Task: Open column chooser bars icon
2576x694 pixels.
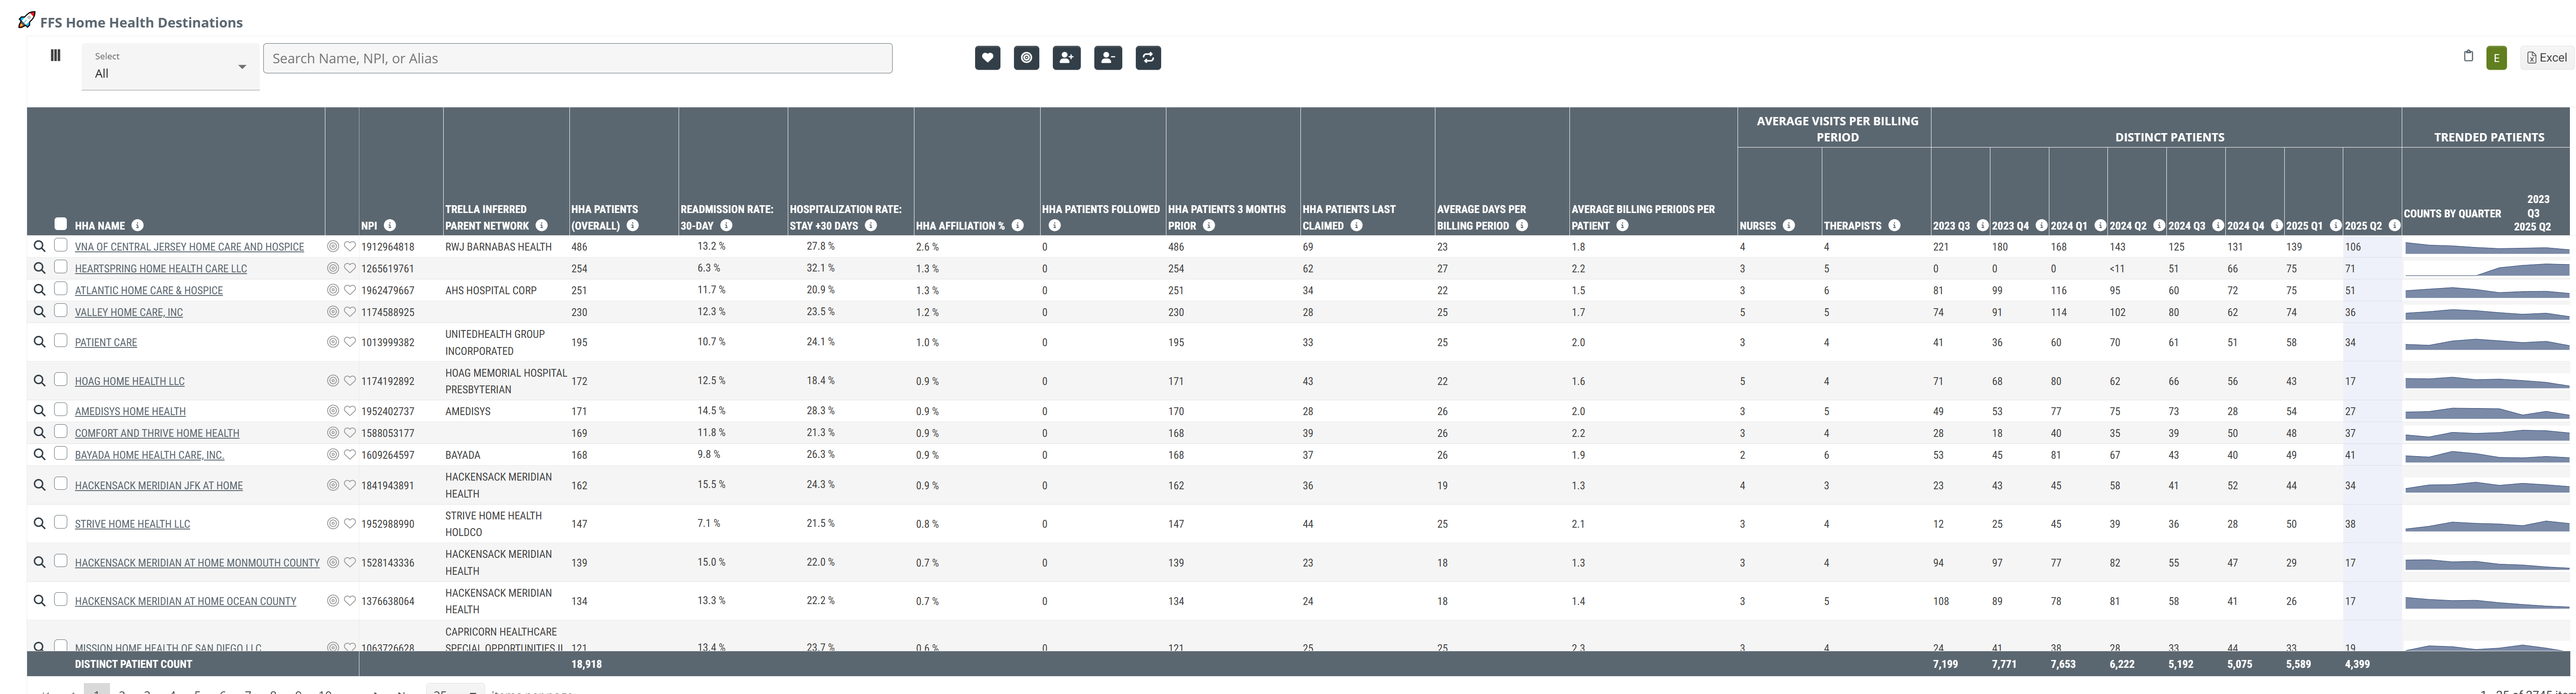Action: 55,56
